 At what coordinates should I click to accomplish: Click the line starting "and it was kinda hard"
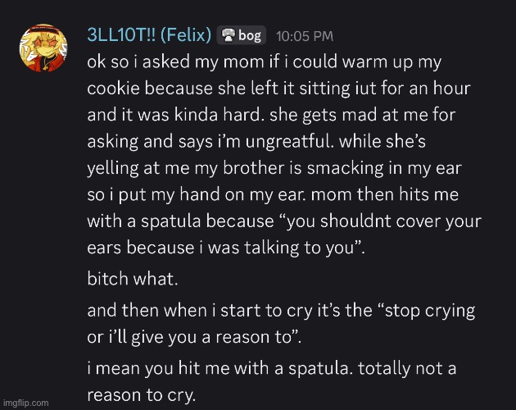pyautogui.click(x=271, y=116)
